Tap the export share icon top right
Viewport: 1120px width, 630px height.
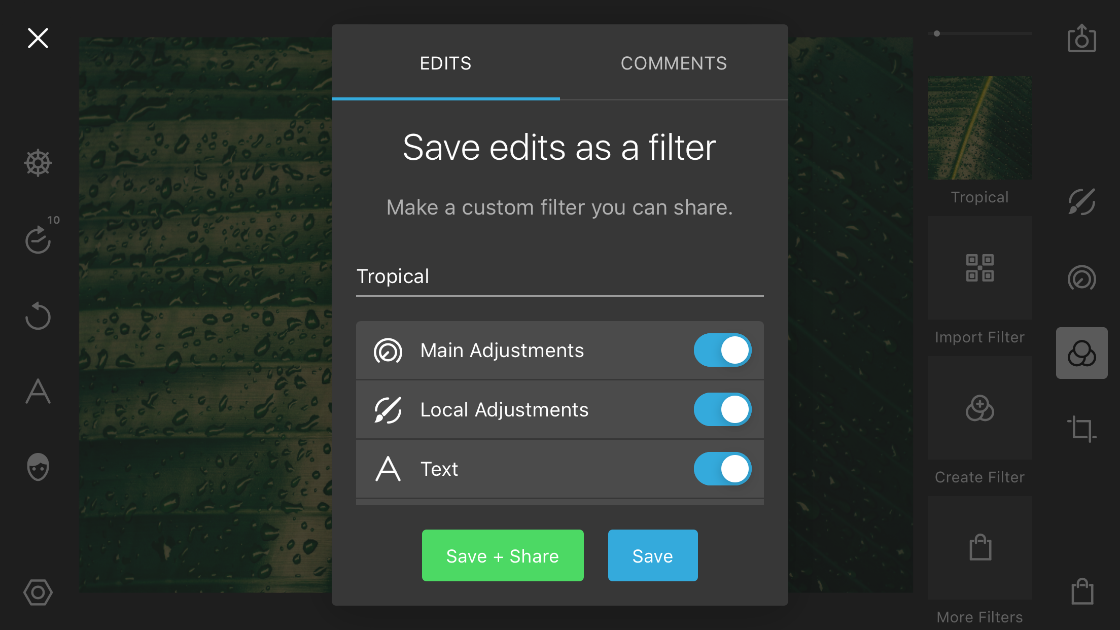pos(1082,38)
